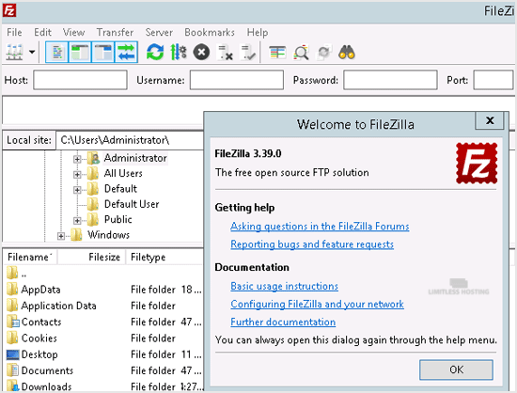Toggle local directory tree display button
Viewport: 517px width, 393px height.
[80, 52]
